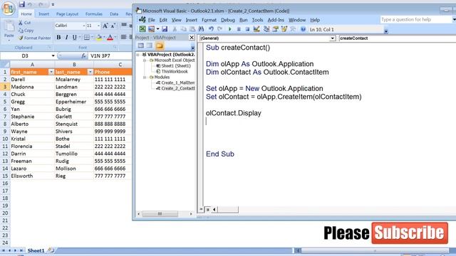Image resolution: width=456 pixels, height=256 pixels.
Task: Open the Debug menu in Visual Basic
Action: tap(228, 20)
